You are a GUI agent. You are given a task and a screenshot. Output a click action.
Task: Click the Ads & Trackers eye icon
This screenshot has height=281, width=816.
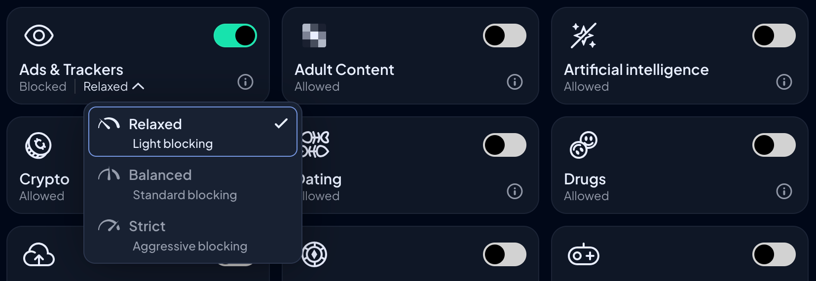click(38, 35)
